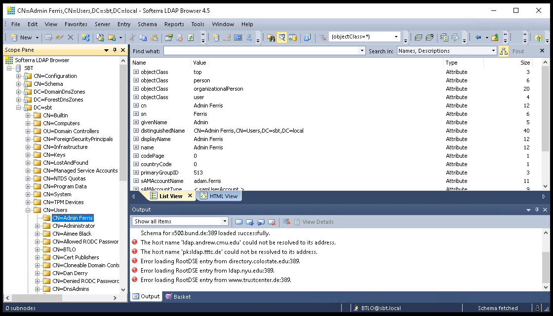Toggle the search subtree hierarchy icon
553x316 pixels.
pos(504,51)
